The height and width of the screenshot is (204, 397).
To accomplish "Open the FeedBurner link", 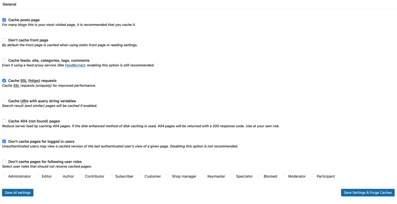I will 74,65.
